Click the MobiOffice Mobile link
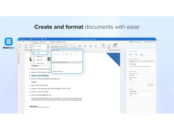Image resolution: width=174 pixels, height=130 pixels. tap(135, 42)
